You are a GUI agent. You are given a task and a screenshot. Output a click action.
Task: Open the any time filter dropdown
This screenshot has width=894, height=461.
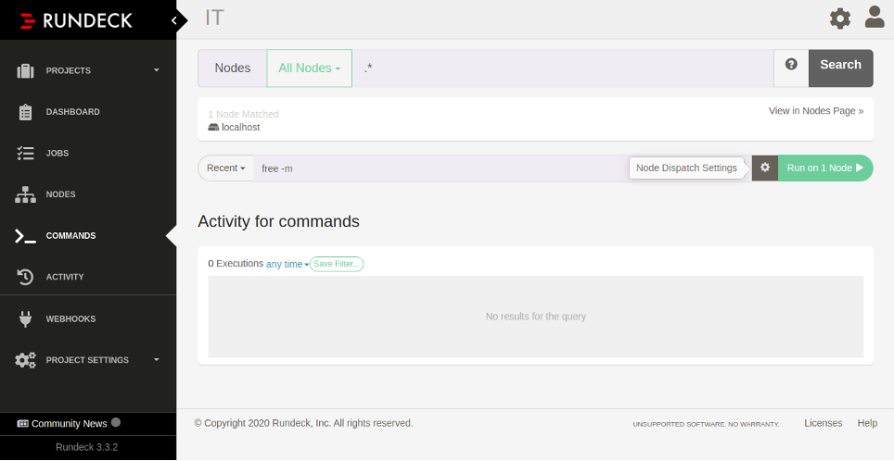287,264
